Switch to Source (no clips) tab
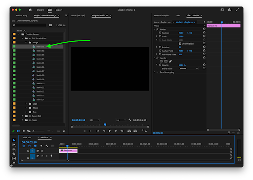 pyautogui.click(x=78, y=15)
